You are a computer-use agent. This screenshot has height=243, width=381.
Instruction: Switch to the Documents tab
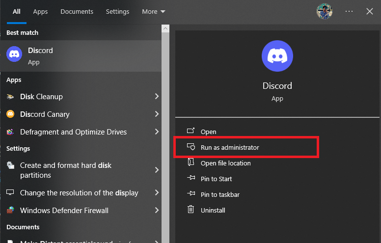tap(77, 11)
